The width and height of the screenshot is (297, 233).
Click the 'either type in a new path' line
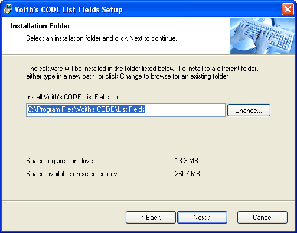click(128, 76)
